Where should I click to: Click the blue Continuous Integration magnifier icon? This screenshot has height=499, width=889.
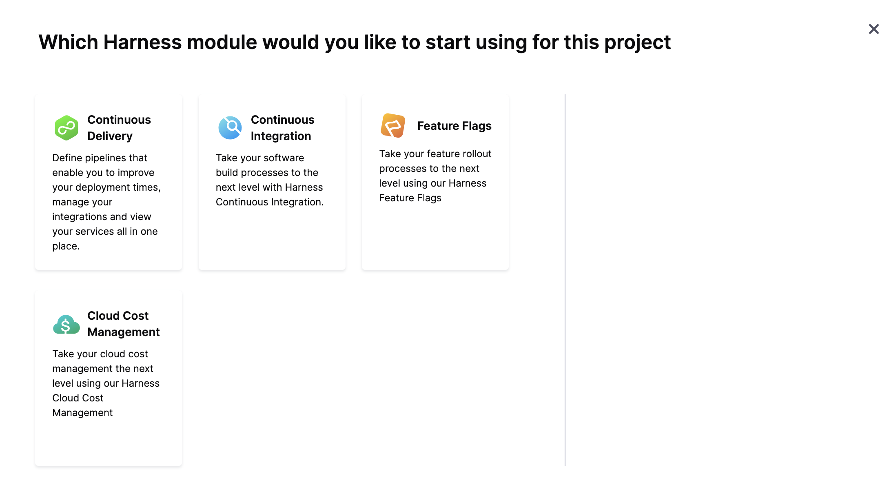click(x=230, y=128)
